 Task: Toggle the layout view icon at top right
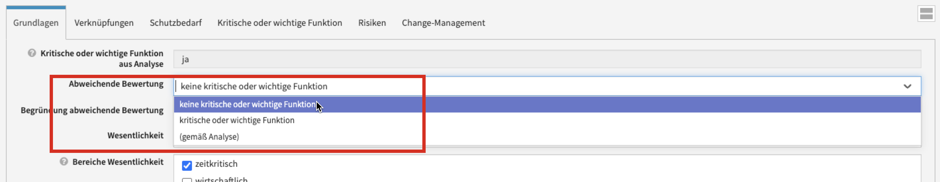[926, 14]
